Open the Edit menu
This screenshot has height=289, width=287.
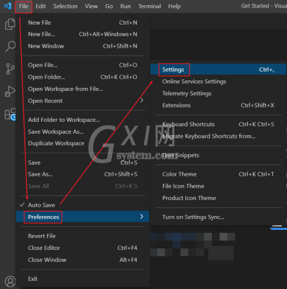pyautogui.click(x=41, y=6)
